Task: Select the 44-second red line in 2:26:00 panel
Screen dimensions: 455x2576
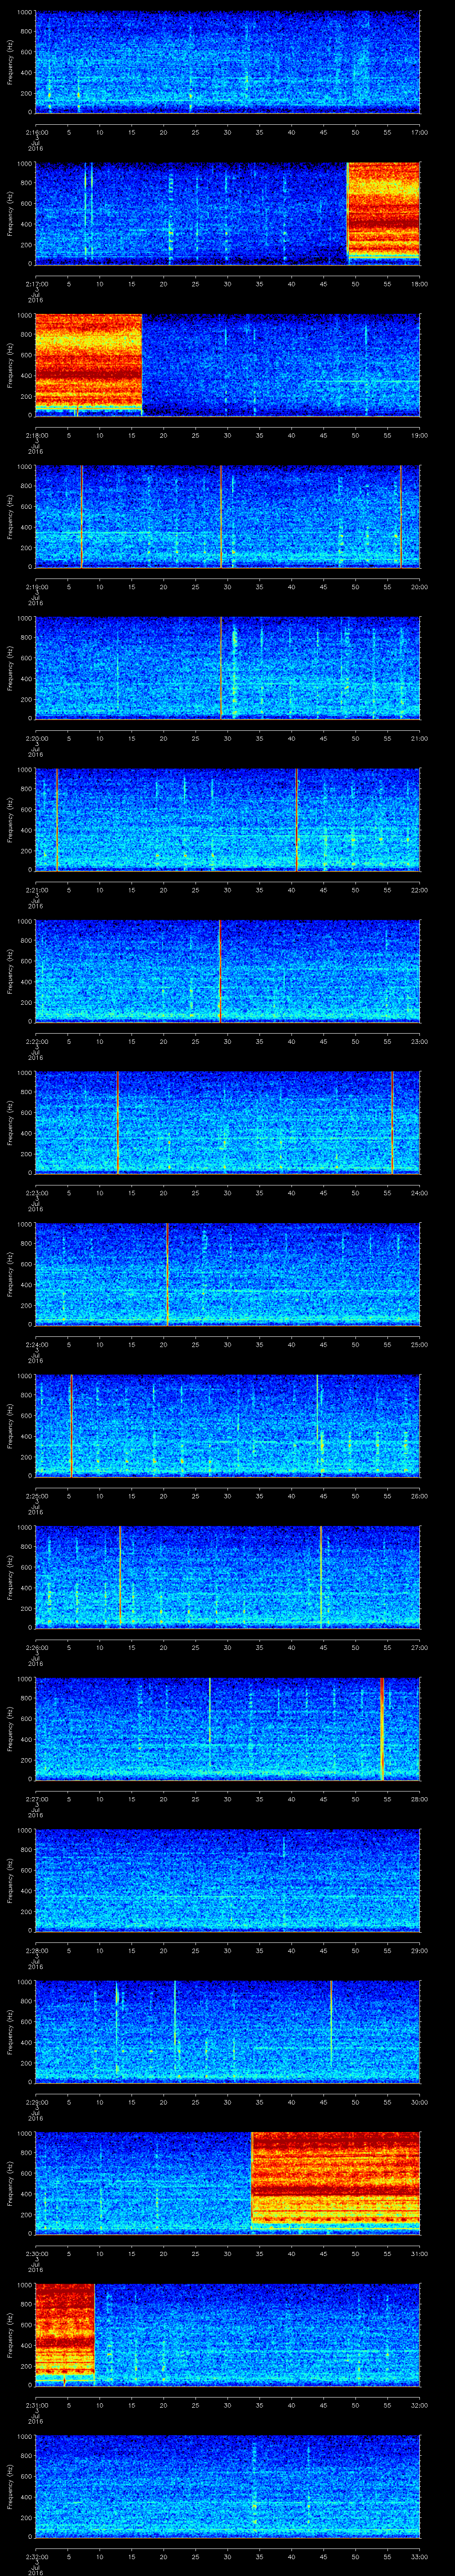Action: click(321, 1577)
